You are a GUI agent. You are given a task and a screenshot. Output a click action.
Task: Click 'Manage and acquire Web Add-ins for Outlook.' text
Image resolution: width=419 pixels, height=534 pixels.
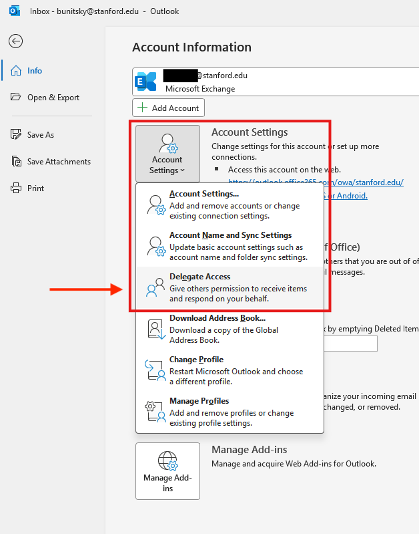294,464
